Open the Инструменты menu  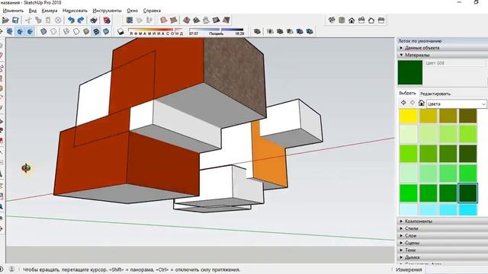coord(107,11)
